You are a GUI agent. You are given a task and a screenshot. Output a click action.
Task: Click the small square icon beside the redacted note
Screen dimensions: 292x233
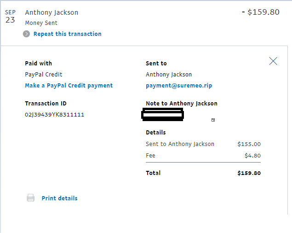213,120
